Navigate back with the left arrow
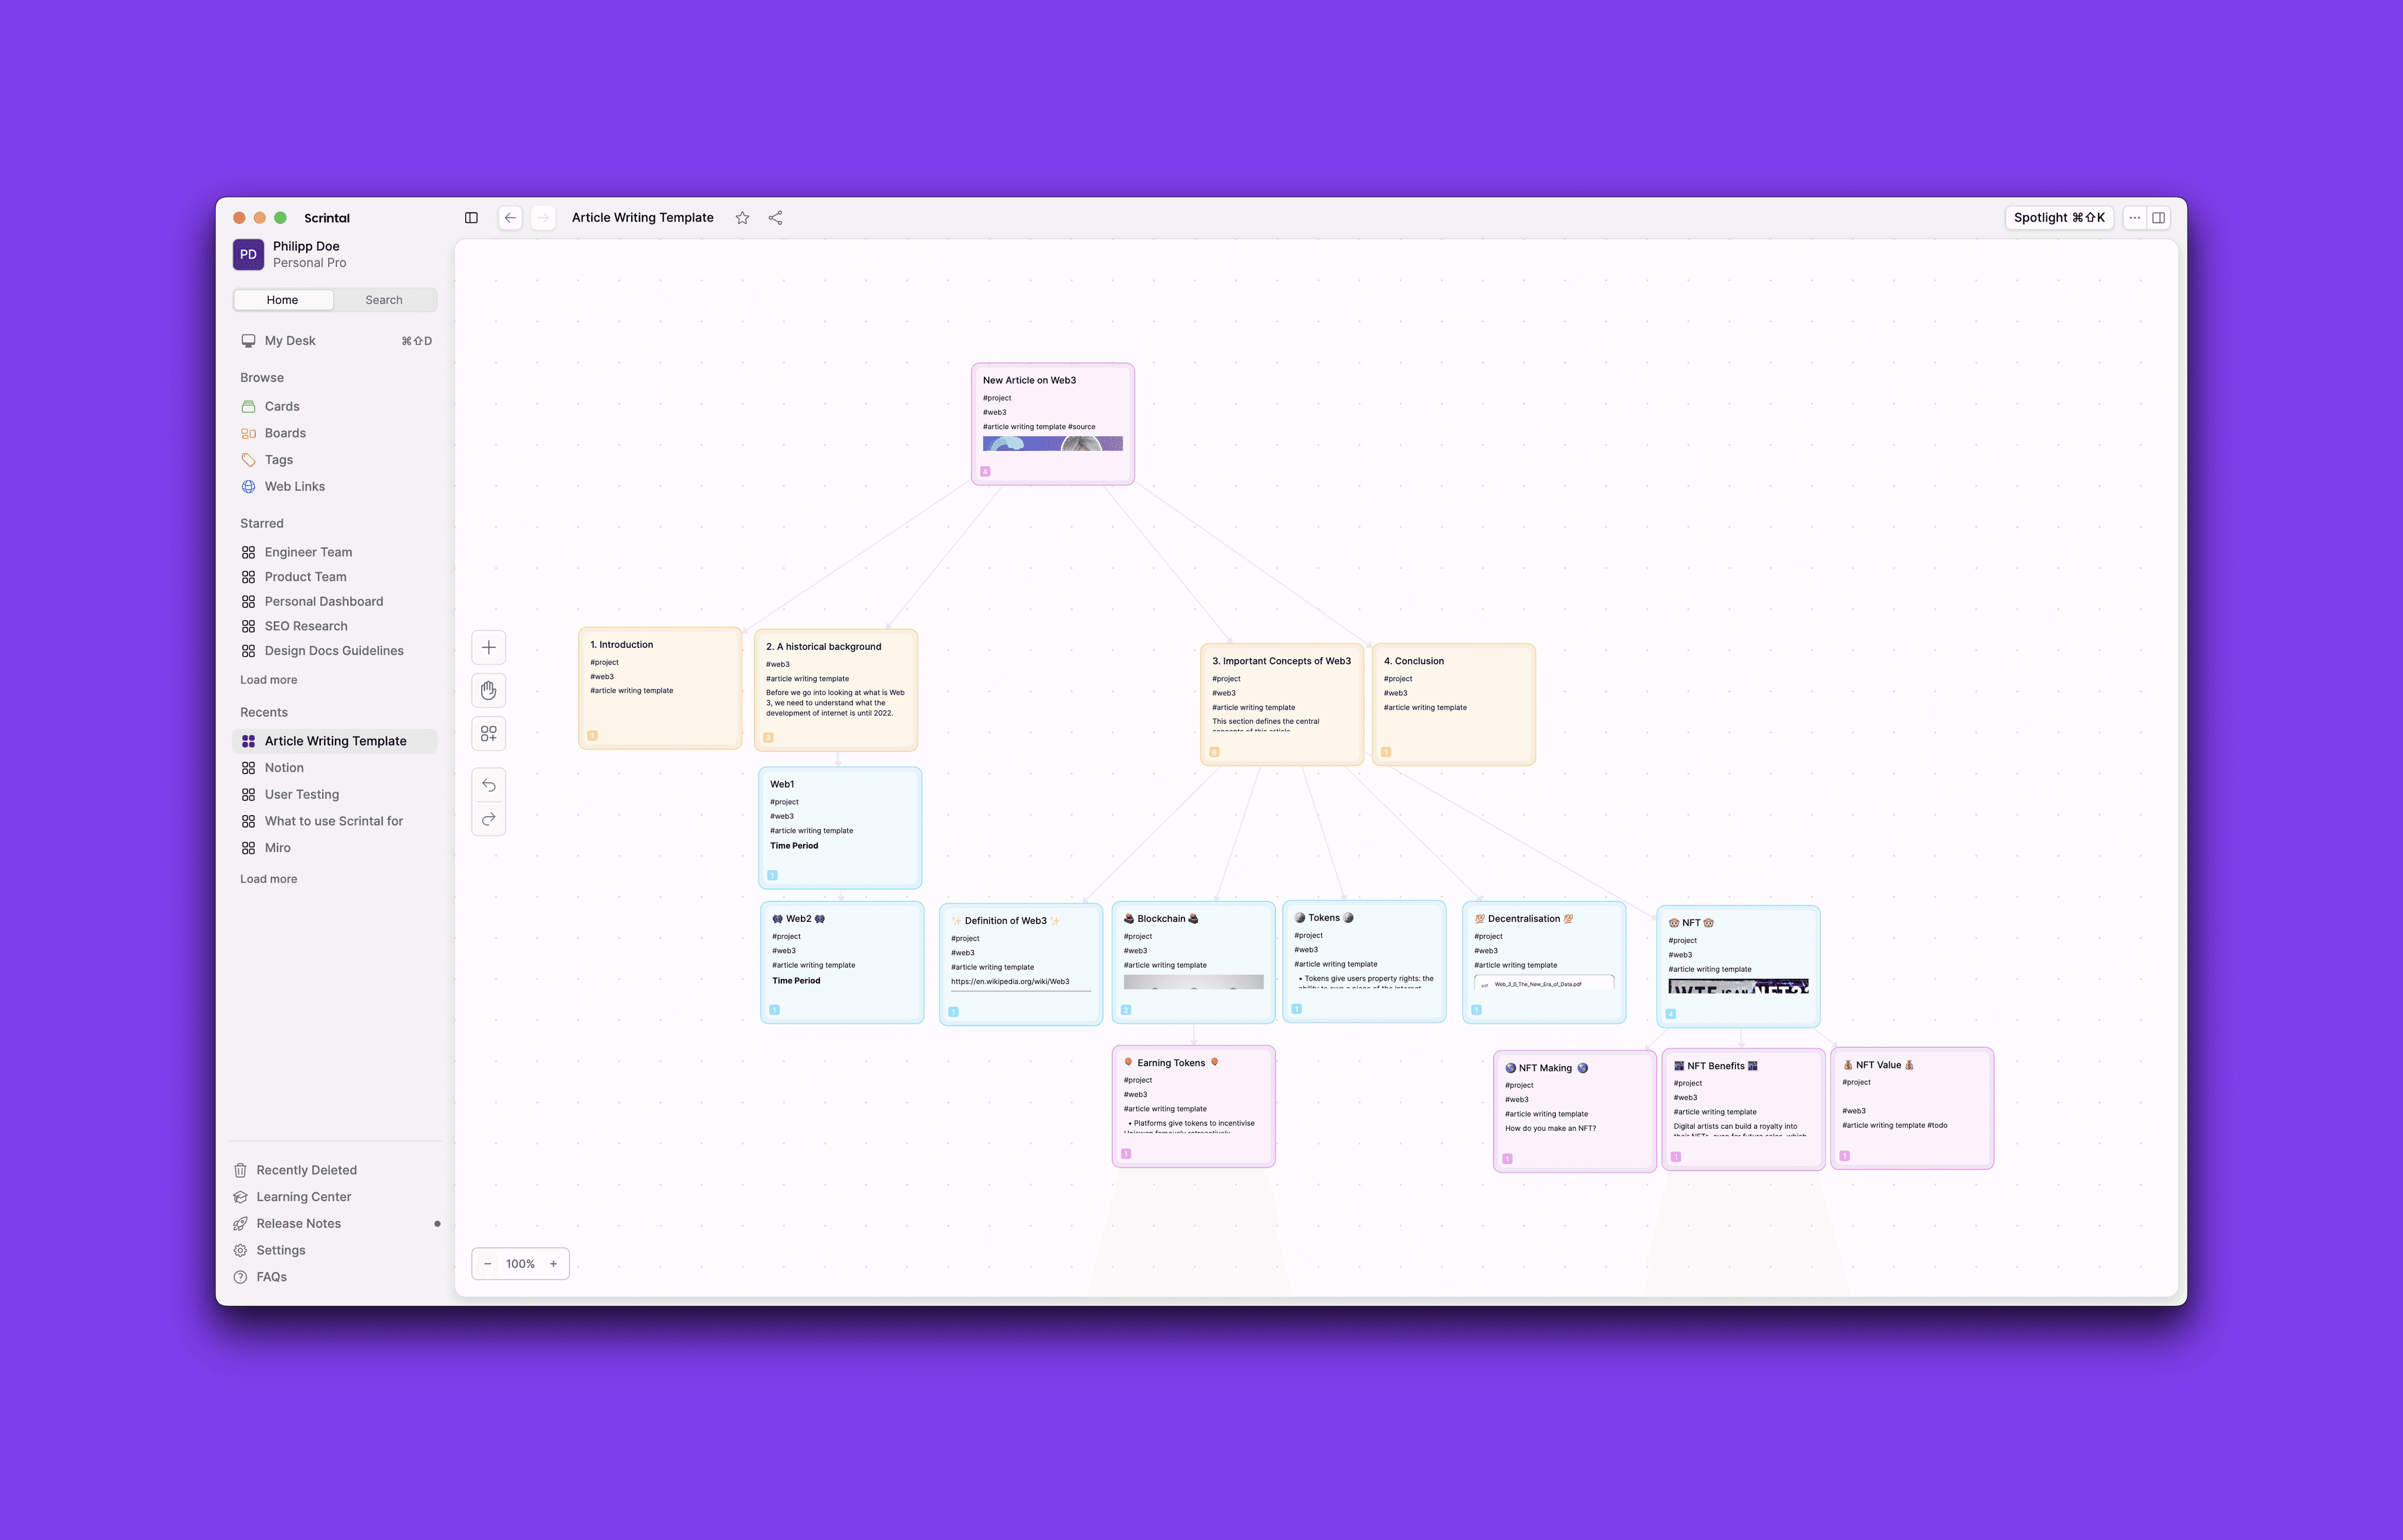Image resolution: width=2403 pixels, height=1540 pixels. click(510, 218)
